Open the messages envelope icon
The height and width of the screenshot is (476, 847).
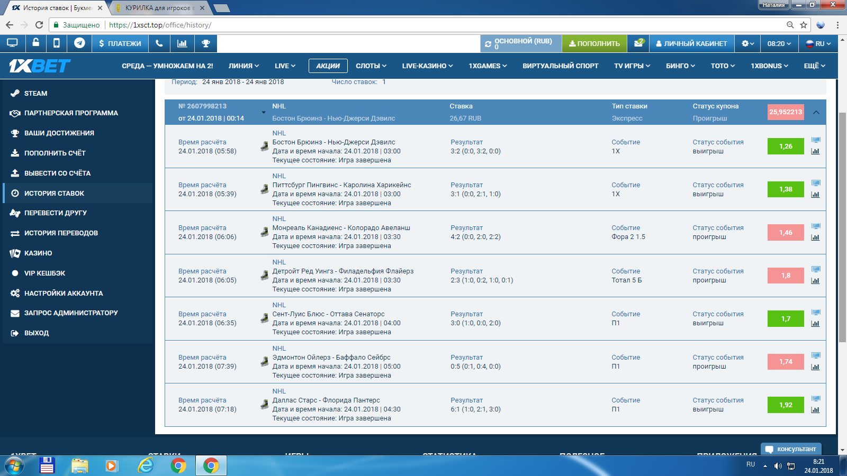pos(638,43)
